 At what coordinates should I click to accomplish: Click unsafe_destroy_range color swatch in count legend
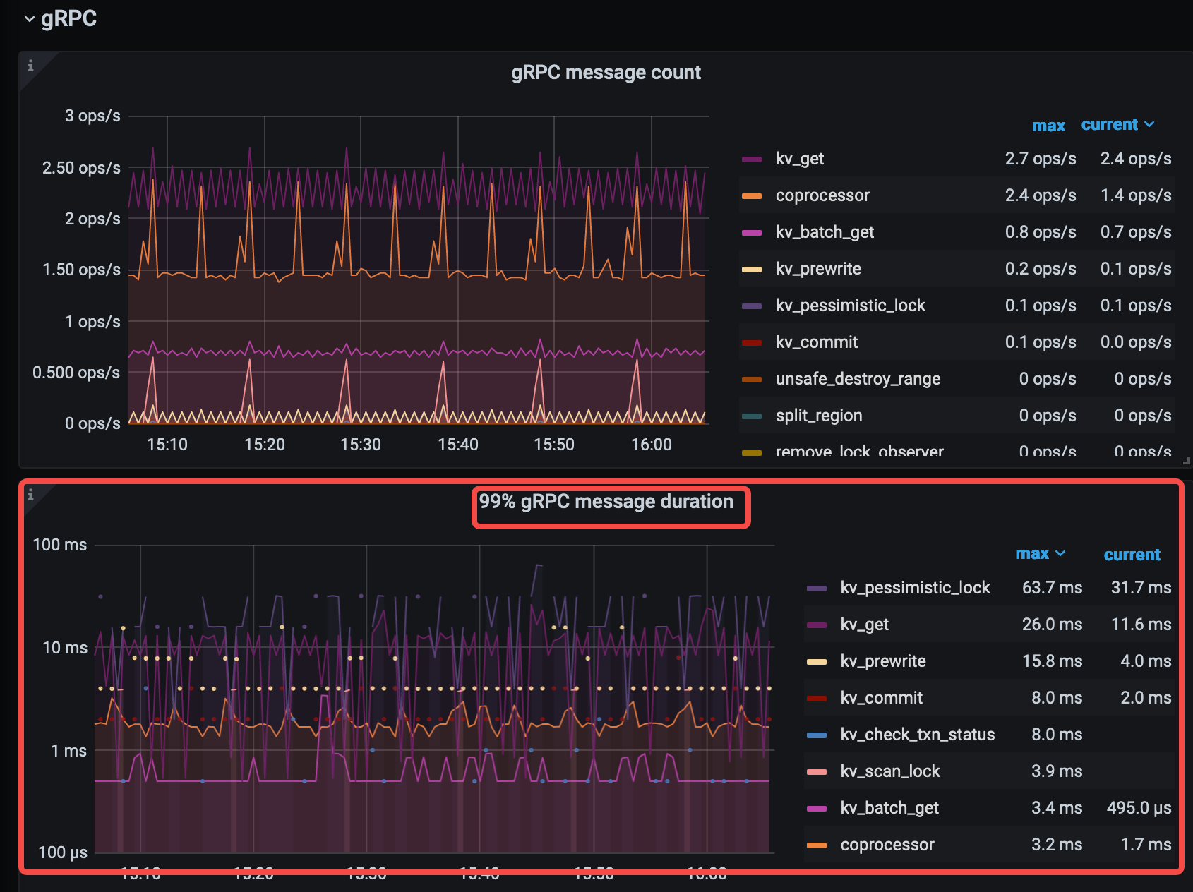coord(752,380)
